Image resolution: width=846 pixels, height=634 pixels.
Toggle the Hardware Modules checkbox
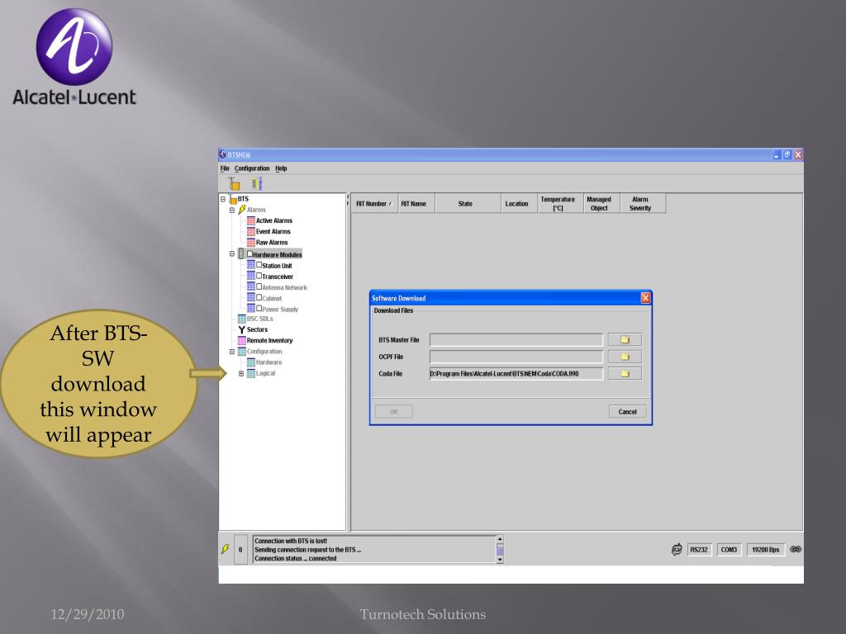click(x=250, y=253)
